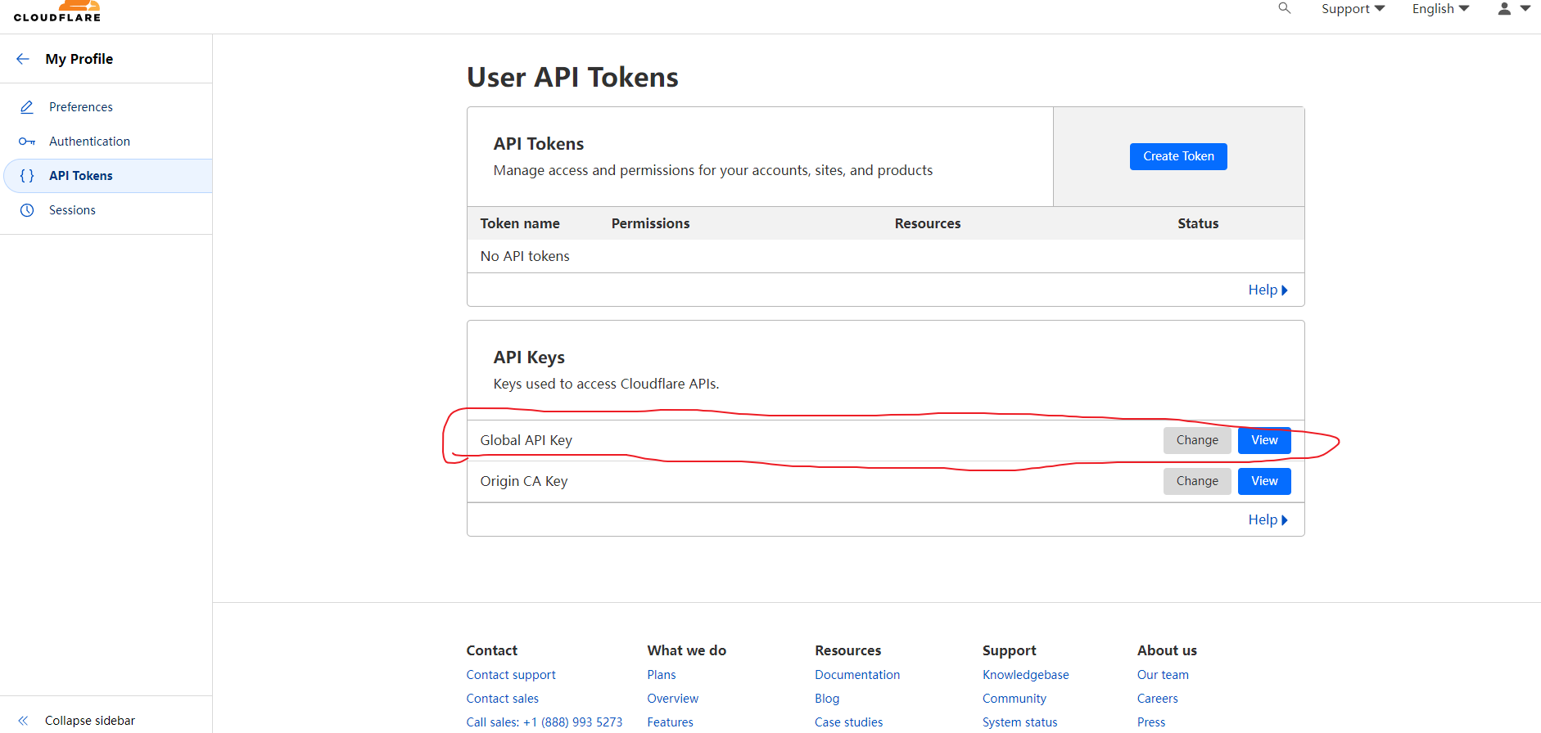
Task: Click the Token name column header
Action: point(520,223)
